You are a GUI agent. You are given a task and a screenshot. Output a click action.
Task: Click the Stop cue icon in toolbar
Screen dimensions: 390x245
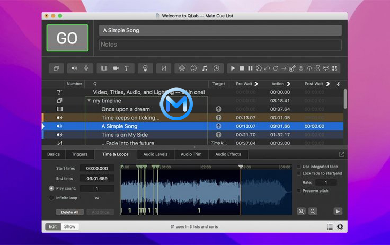(x=242, y=68)
